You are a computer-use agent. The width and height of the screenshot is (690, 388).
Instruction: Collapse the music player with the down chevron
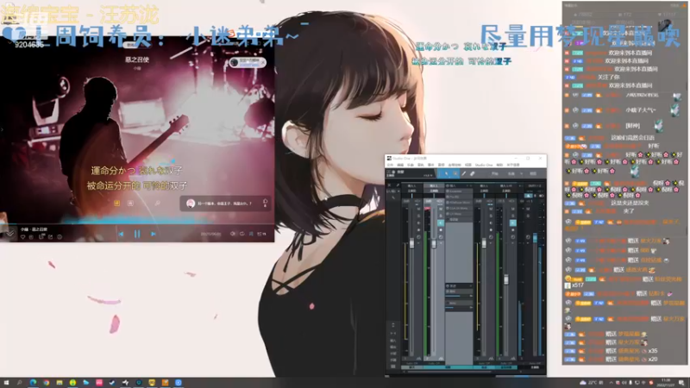(10, 234)
